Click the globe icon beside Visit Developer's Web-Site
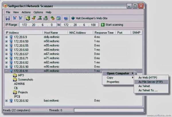 [x=73, y=18]
